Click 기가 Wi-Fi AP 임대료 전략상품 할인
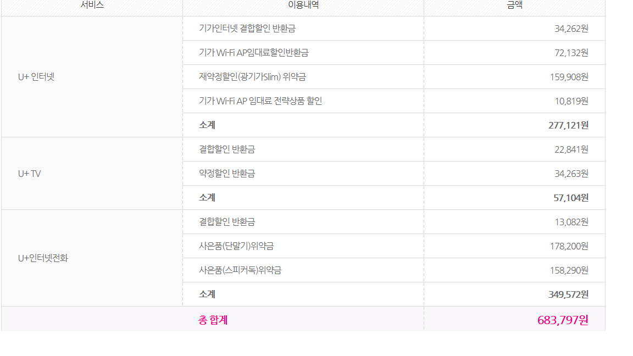Image resolution: width=633 pixels, height=356 pixels. [260, 101]
